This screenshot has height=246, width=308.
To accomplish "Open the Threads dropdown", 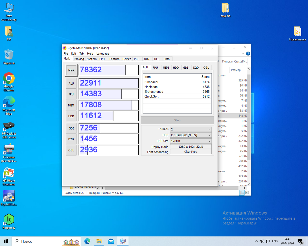I will coord(191,129).
